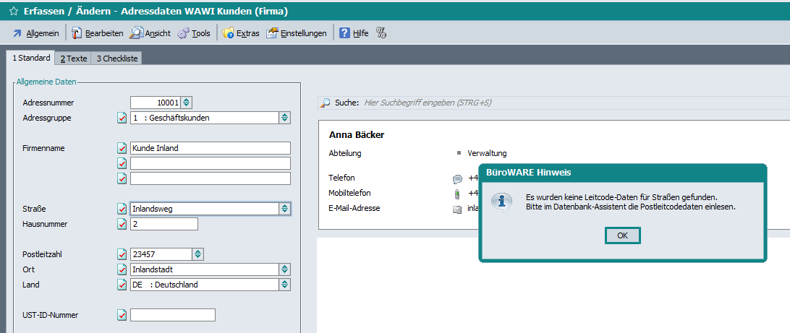Click the envelope icon next to E-Mail-Adresse
The height and width of the screenshot is (333, 790).
tap(457, 209)
